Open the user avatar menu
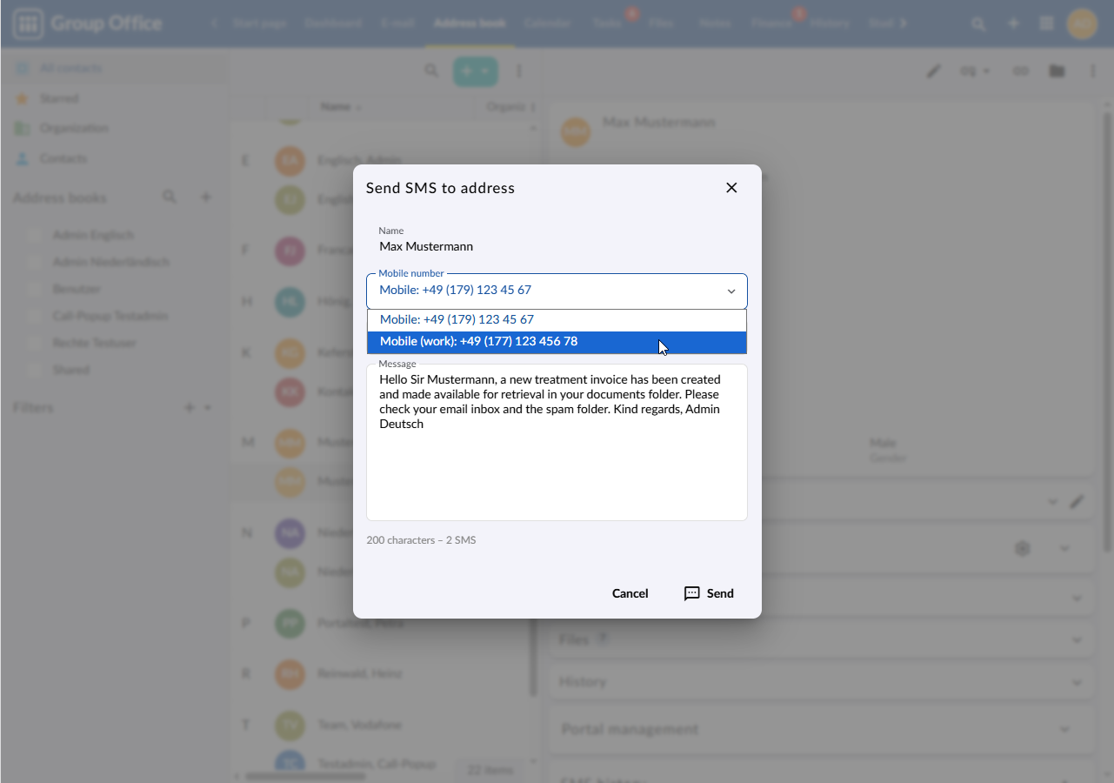The width and height of the screenshot is (1114, 783). tap(1083, 24)
